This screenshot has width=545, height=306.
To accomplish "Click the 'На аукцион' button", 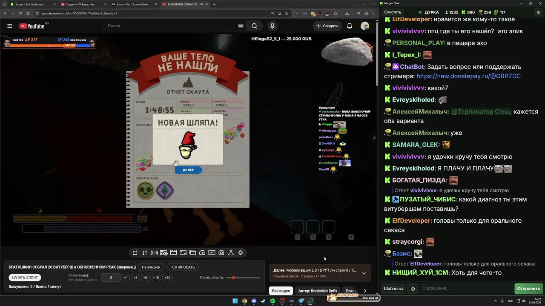I will (151, 267).
